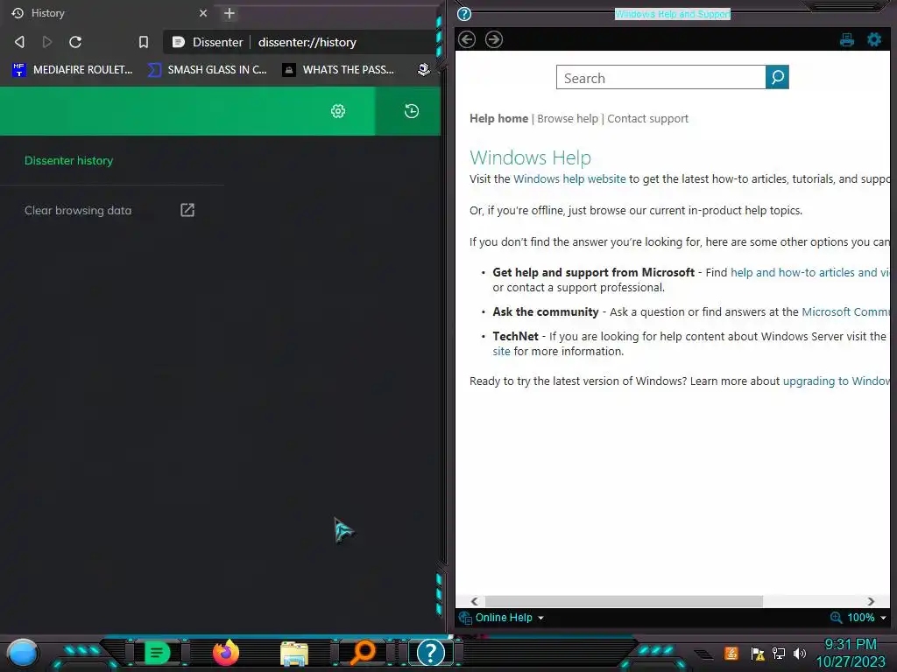
Task: Open volume speaker tray icon
Action: coord(799,653)
